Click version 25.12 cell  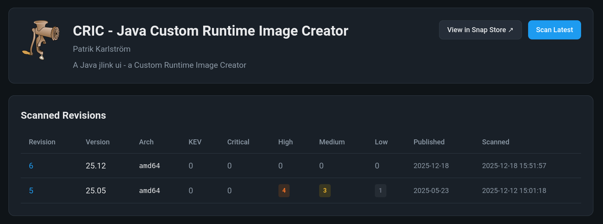pyautogui.click(x=96, y=166)
